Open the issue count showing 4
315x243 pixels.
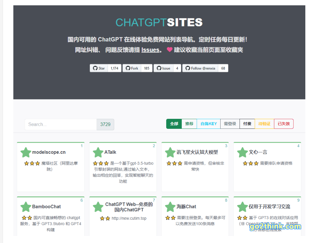[177, 68]
